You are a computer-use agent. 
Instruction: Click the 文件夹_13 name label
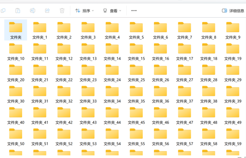pos(88,59)
